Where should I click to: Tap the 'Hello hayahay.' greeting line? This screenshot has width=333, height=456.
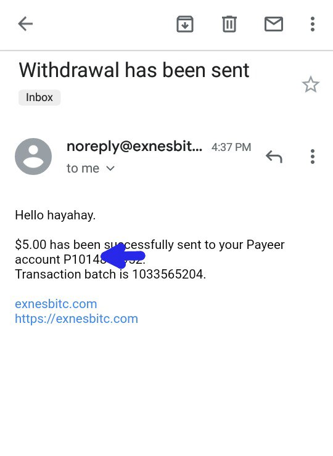pos(55,216)
